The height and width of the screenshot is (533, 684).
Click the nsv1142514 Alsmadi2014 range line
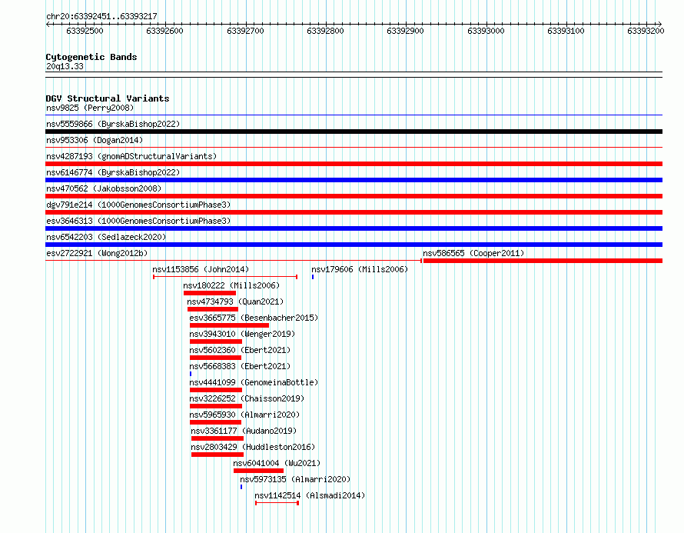click(x=277, y=503)
